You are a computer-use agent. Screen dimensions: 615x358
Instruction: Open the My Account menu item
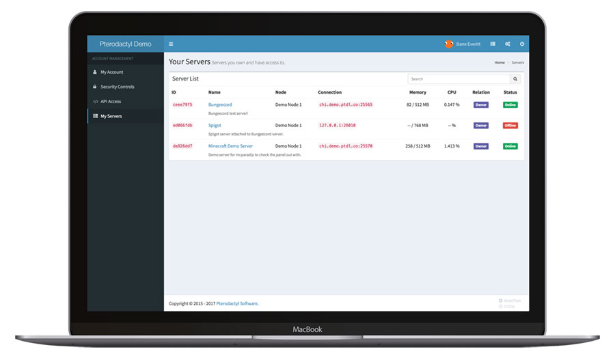pos(112,72)
